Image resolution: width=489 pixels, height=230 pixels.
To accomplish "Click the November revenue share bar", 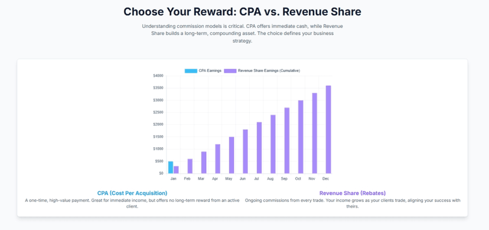I will click(x=315, y=133).
